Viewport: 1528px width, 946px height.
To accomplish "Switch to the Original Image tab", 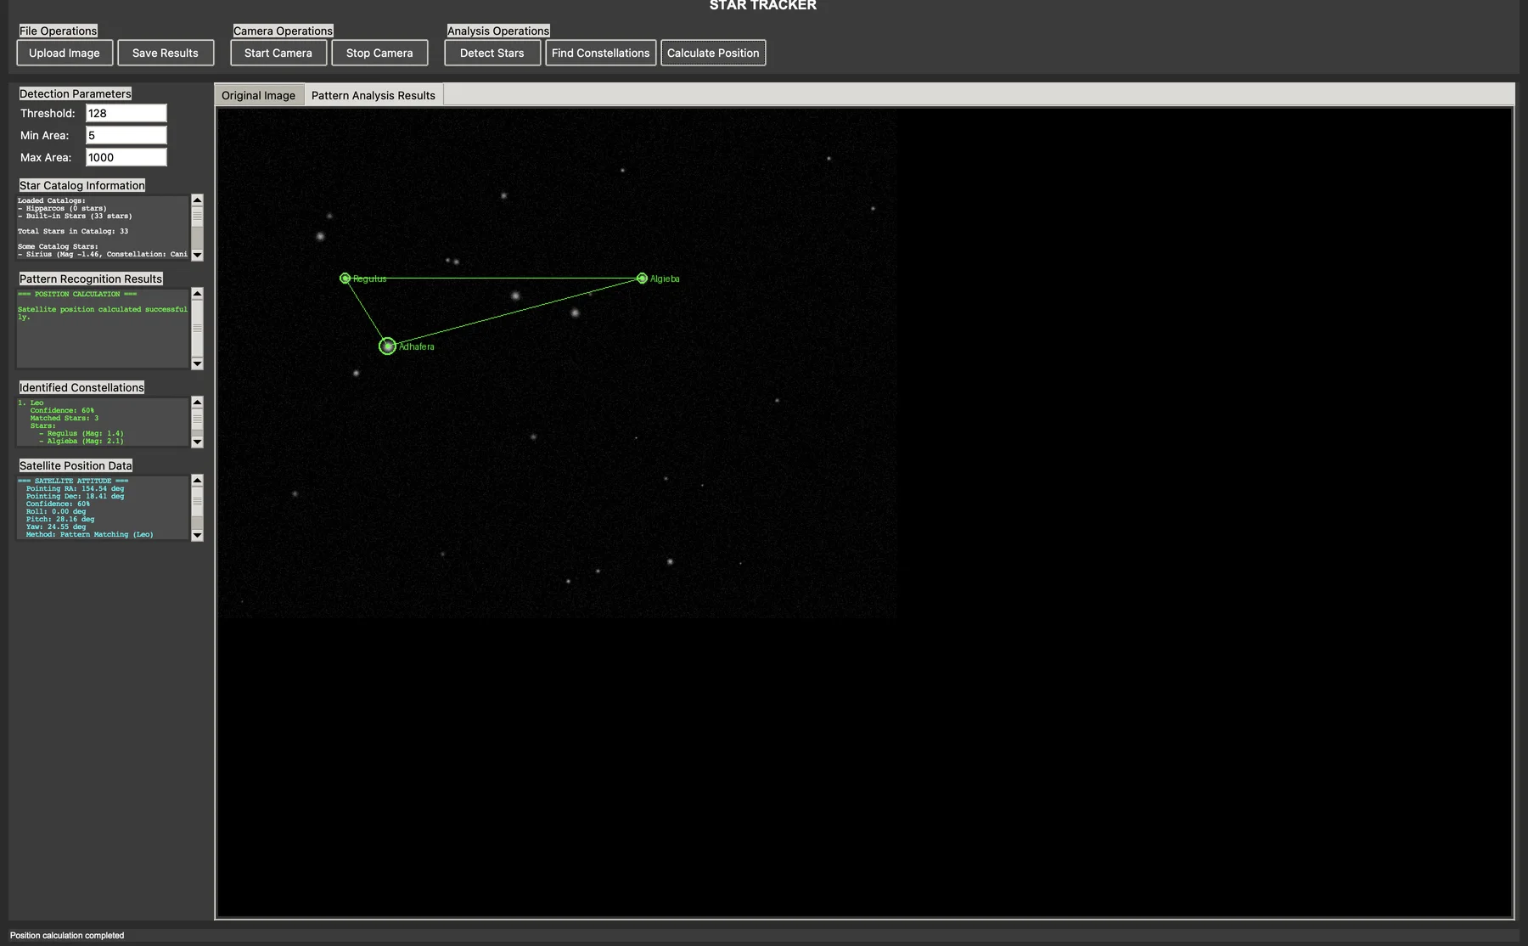I will 259,95.
